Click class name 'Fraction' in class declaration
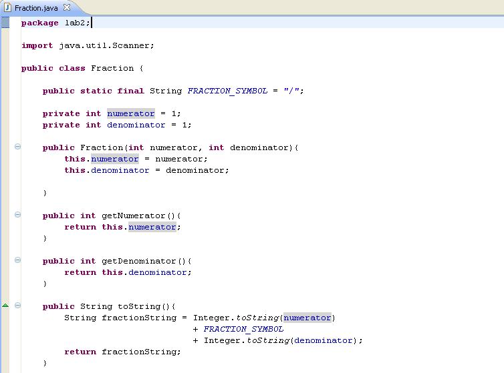 click(x=112, y=68)
